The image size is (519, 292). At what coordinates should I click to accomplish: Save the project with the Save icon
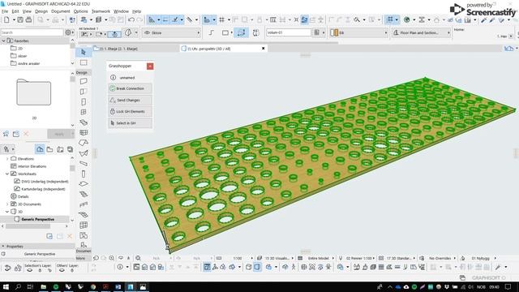[20, 19]
